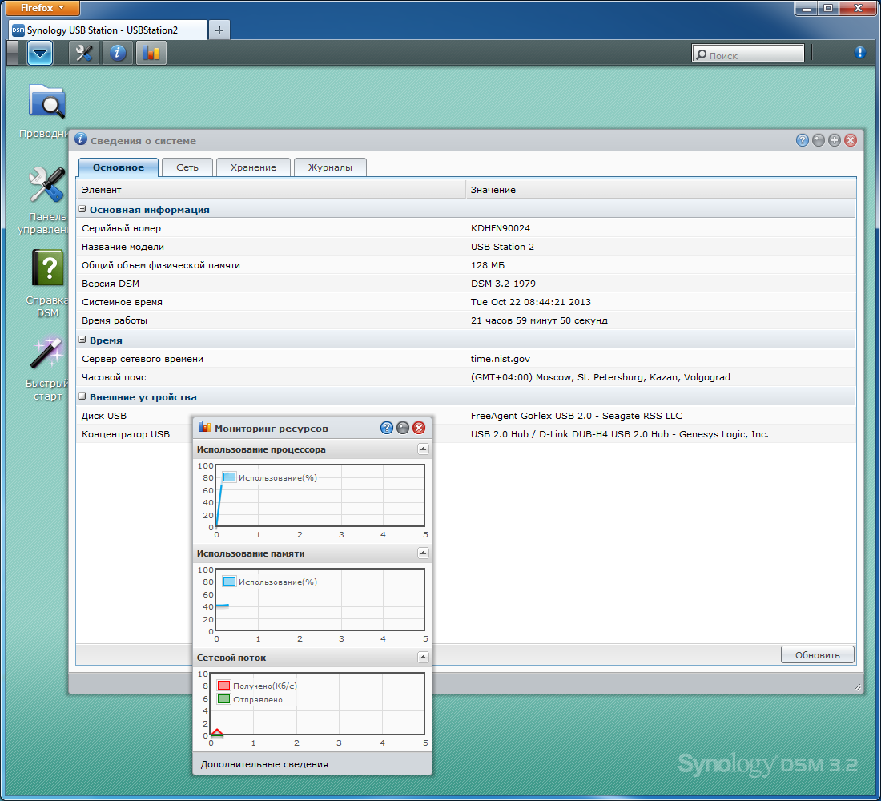Viewport: 881px width, 801px height.
Task: Minimize the Resource Monitor widget
Action: tap(403, 428)
